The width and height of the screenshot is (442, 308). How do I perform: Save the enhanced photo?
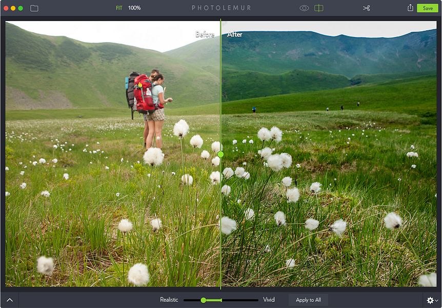pos(428,8)
